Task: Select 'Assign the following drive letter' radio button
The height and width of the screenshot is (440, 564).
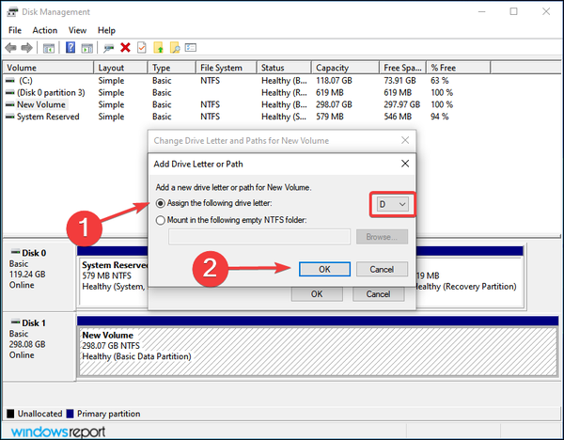Action: coord(161,203)
